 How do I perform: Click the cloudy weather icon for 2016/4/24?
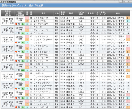click(x=16, y=33)
